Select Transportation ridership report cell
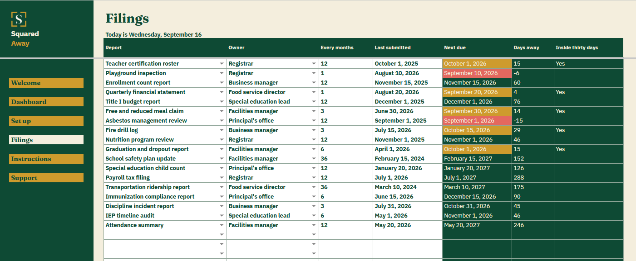The height and width of the screenshot is (261, 636). (165, 187)
